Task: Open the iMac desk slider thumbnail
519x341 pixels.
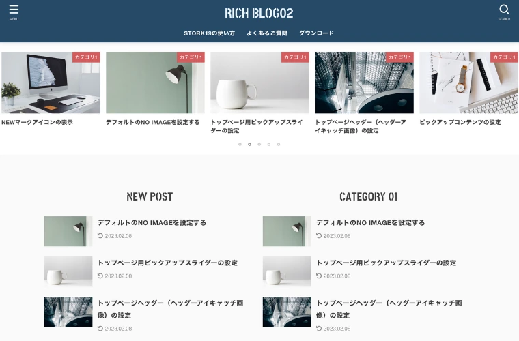Action: pos(51,83)
